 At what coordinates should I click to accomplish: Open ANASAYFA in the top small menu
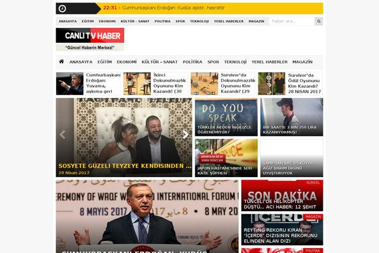[68, 22]
